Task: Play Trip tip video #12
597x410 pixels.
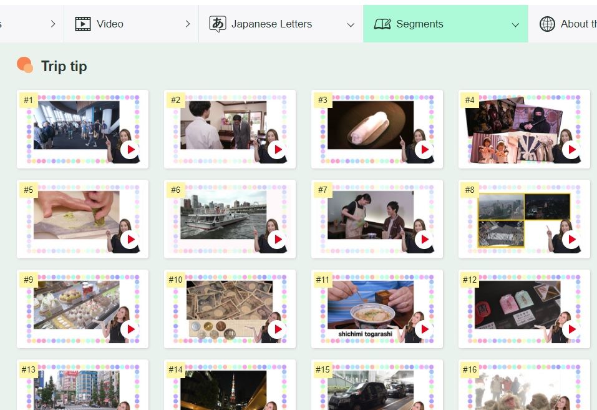Action: pyautogui.click(x=571, y=329)
